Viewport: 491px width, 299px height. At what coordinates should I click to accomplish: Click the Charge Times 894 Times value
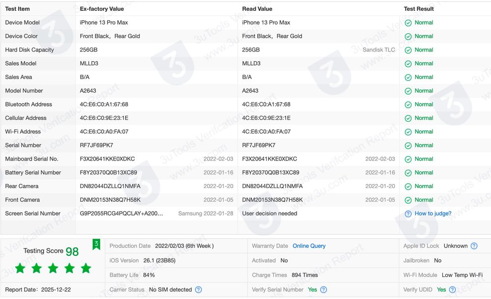305,275
